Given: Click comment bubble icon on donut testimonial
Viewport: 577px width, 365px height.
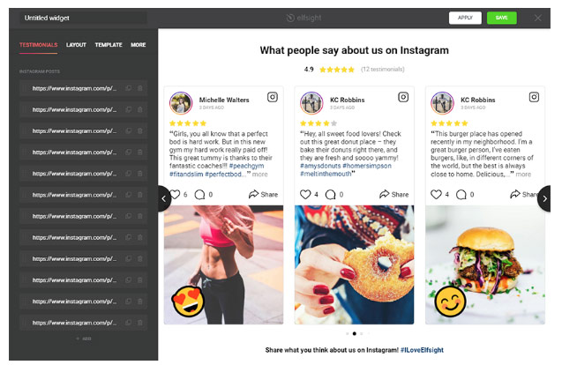Looking at the screenshot, I should pos(331,194).
